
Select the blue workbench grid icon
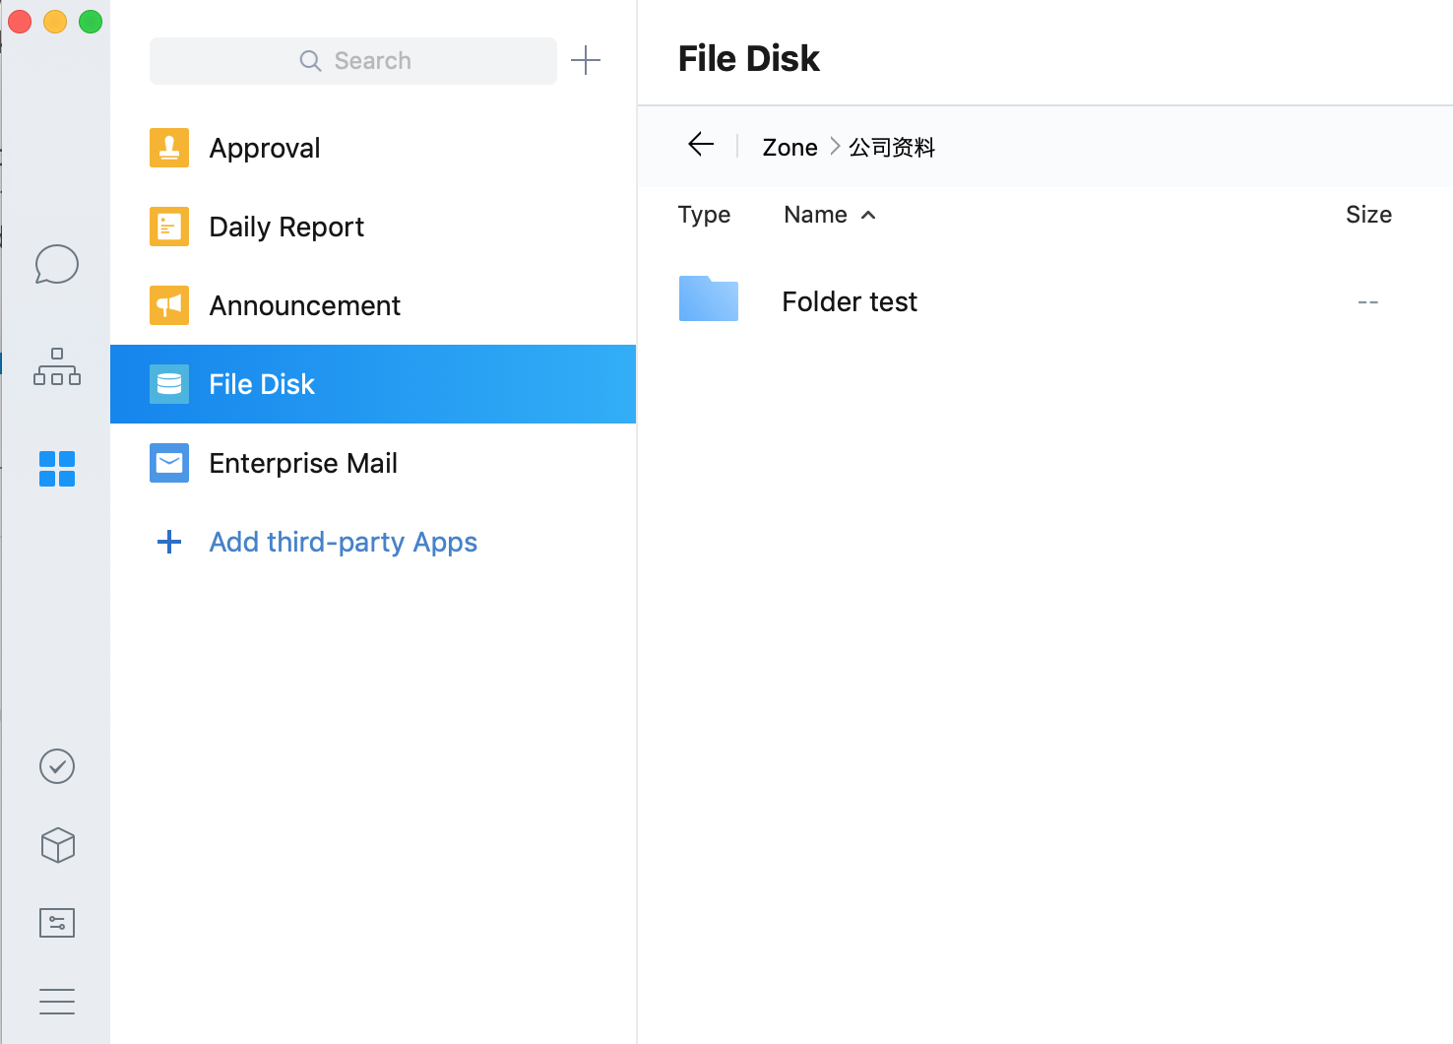pos(57,469)
